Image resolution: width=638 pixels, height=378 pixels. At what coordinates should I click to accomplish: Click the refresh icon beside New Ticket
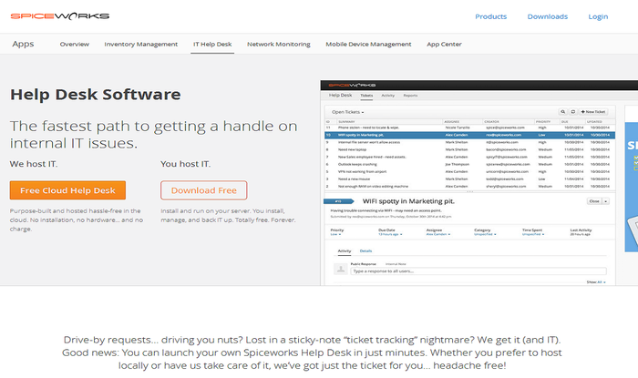tap(574, 110)
